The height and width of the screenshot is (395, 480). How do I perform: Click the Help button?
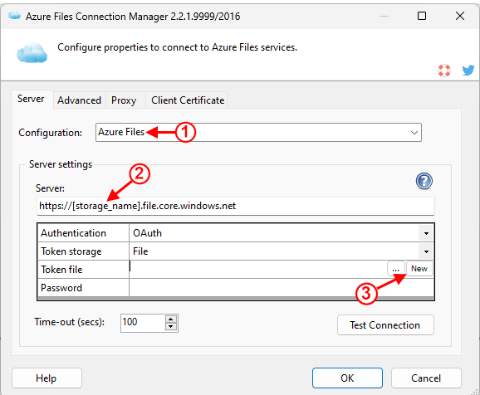click(x=47, y=378)
